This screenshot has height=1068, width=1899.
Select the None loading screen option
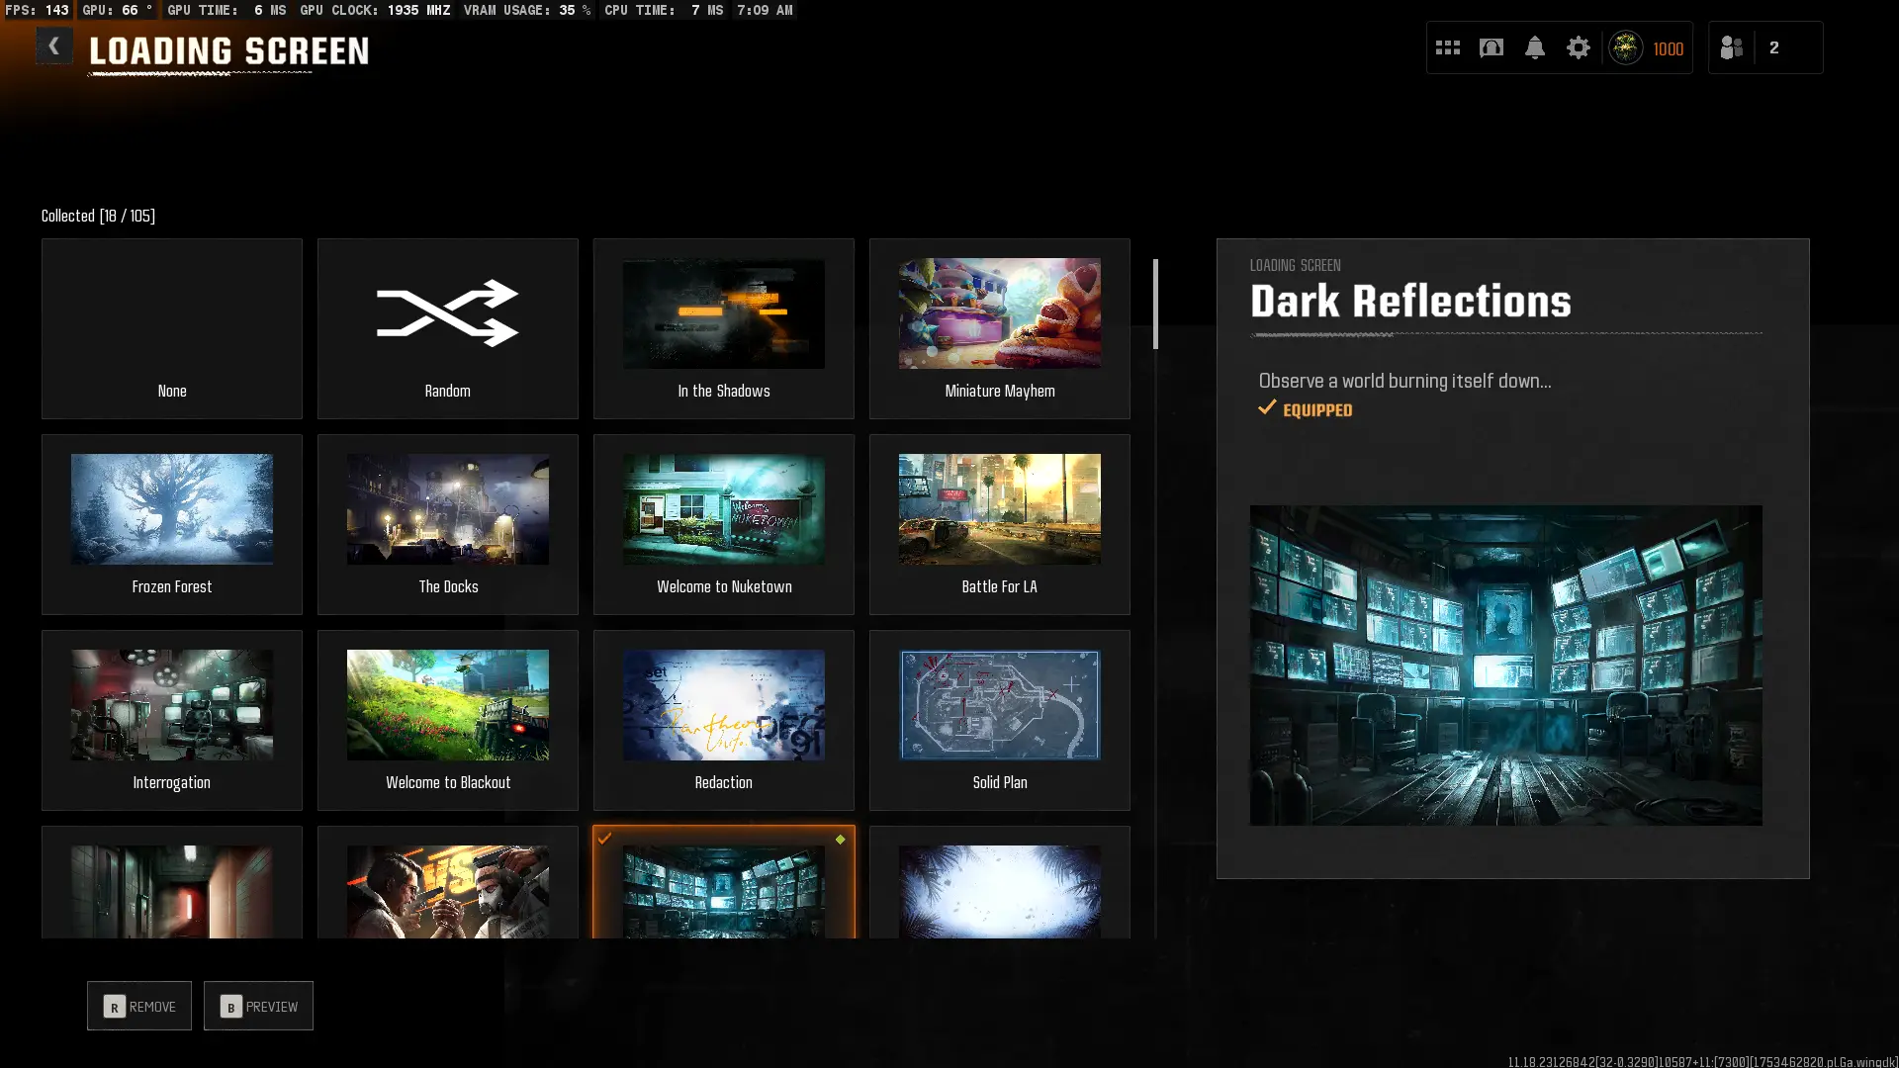[x=172, y=328]
